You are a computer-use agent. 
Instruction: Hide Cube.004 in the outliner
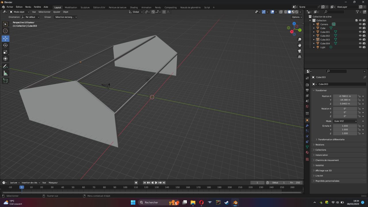360,43
